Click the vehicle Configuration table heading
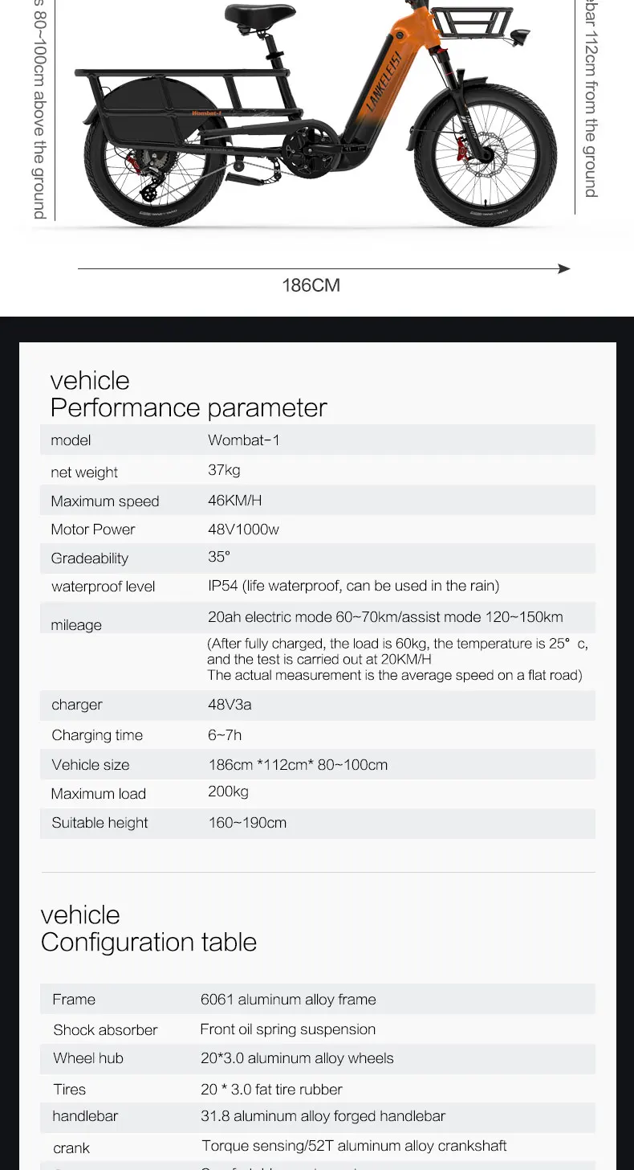This screenshot has width=634, height=1170. click(148, 928)
